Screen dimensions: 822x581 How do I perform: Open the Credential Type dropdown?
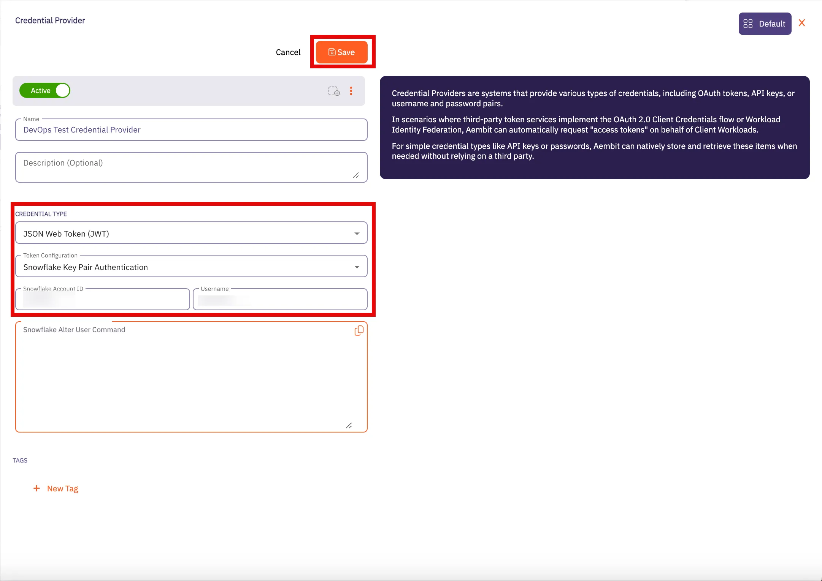point(190,233)
